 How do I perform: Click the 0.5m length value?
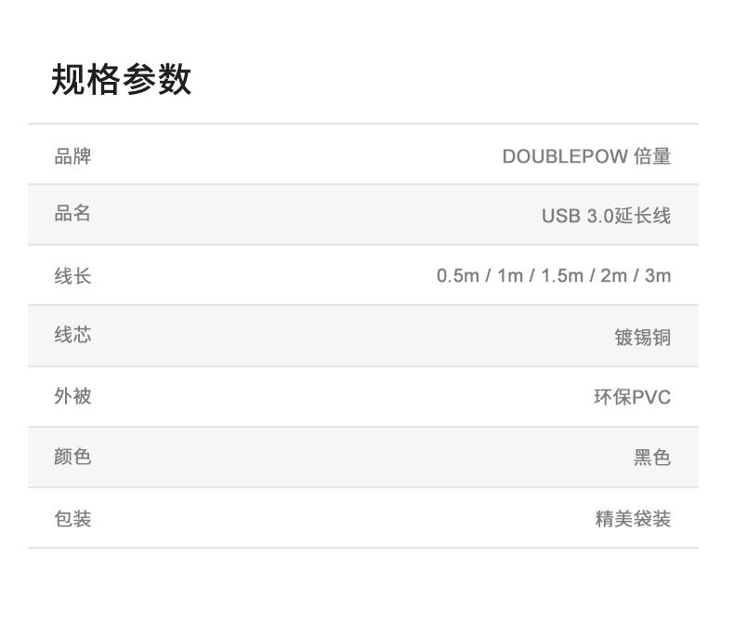[x=458, y=276]
